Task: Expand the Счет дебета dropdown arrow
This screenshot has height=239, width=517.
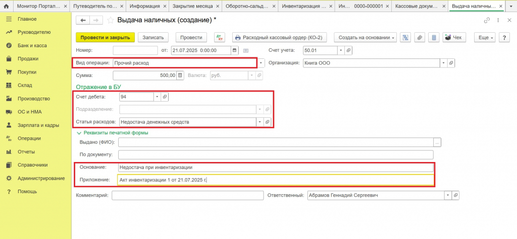Action: coord(158,97)
